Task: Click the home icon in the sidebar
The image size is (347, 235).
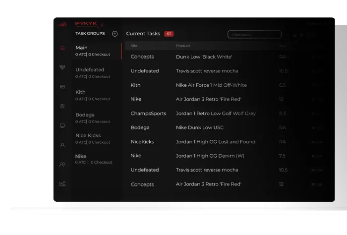Action: (x=62, y=48)
